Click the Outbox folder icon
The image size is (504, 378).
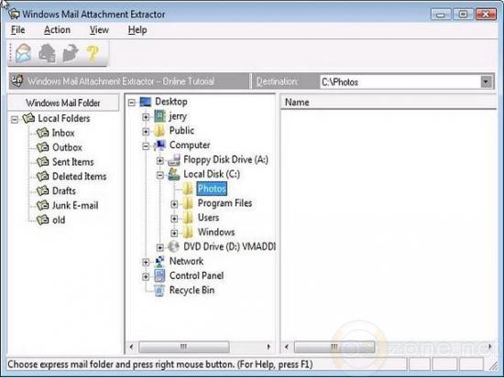point(42,147)
